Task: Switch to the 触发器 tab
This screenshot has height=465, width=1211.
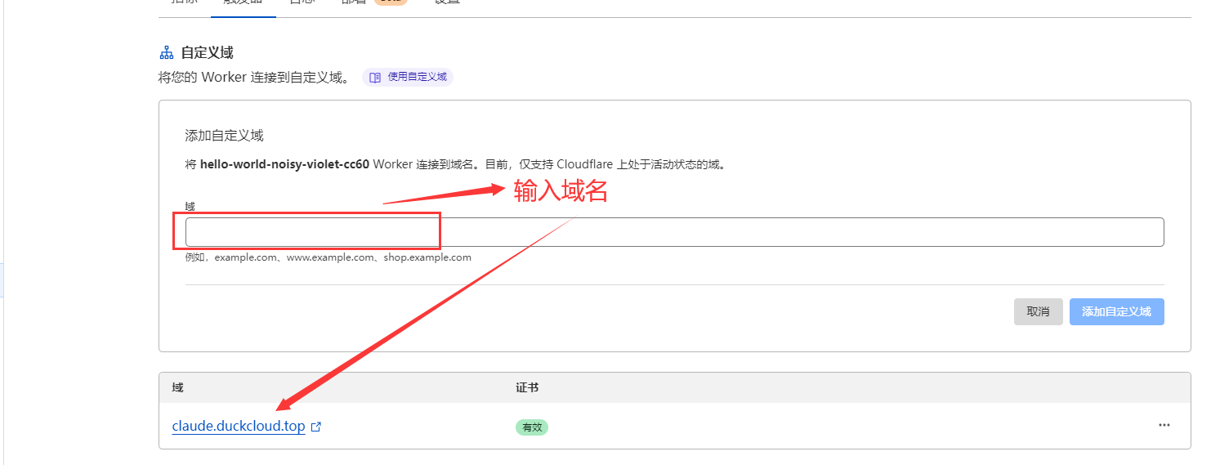Action: 243,2
